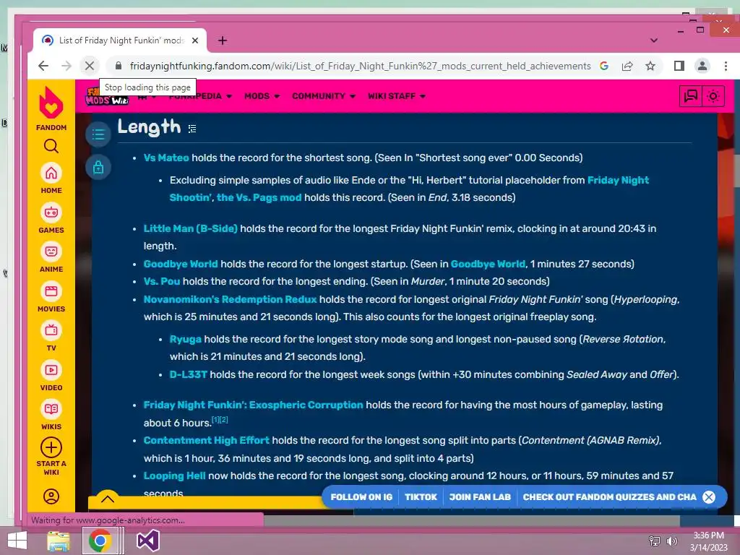Go back to the previous page
Viewport: 740px width, 555px height.
pyautogui.click(x=43, y=66)
